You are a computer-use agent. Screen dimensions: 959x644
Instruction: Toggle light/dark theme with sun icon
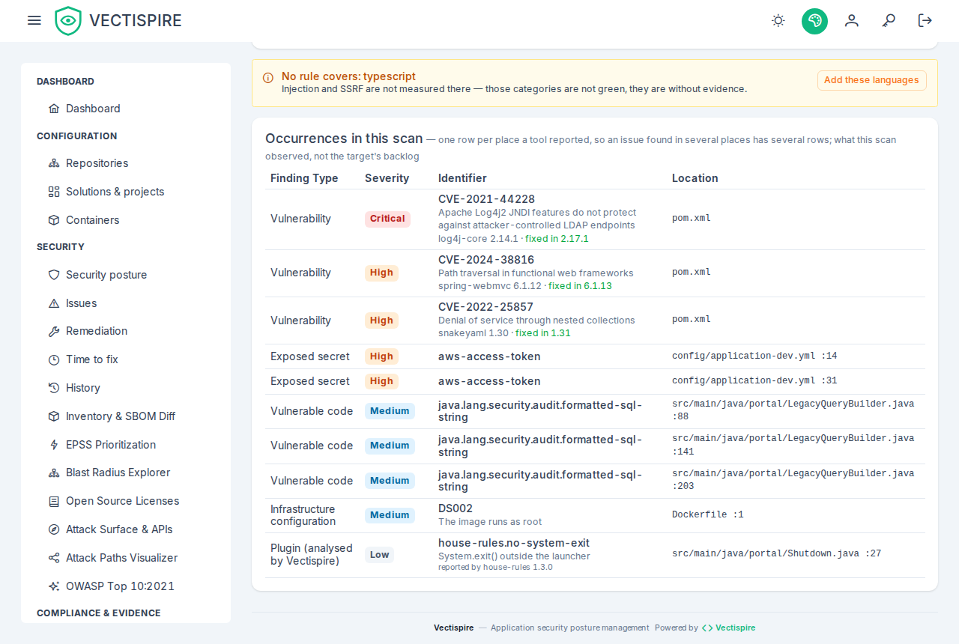pos(778,21)
